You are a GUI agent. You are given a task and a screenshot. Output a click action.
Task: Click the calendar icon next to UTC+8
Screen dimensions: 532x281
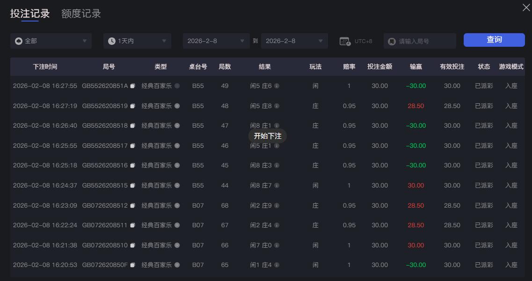[x=345, y=41]
